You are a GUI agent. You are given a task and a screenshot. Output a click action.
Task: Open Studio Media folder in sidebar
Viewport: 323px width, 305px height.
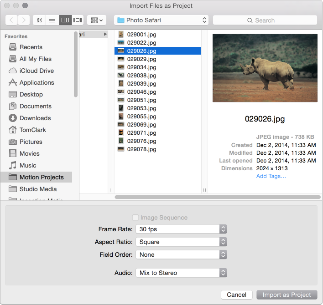[36, 189]
